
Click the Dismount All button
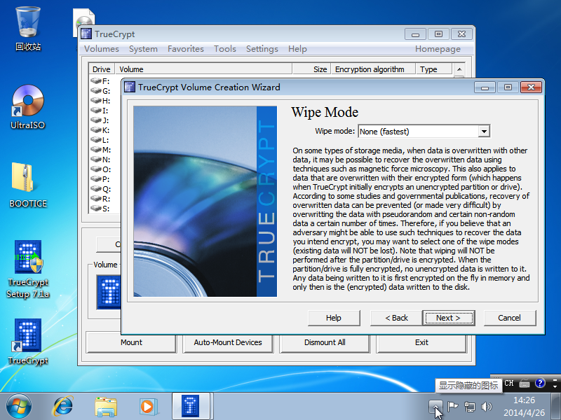tap(325, 342)
